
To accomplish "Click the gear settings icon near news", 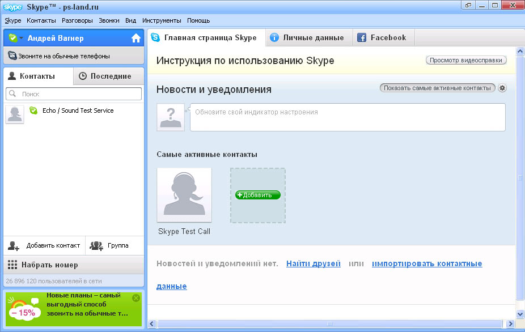I will click(x=502, y=88).
